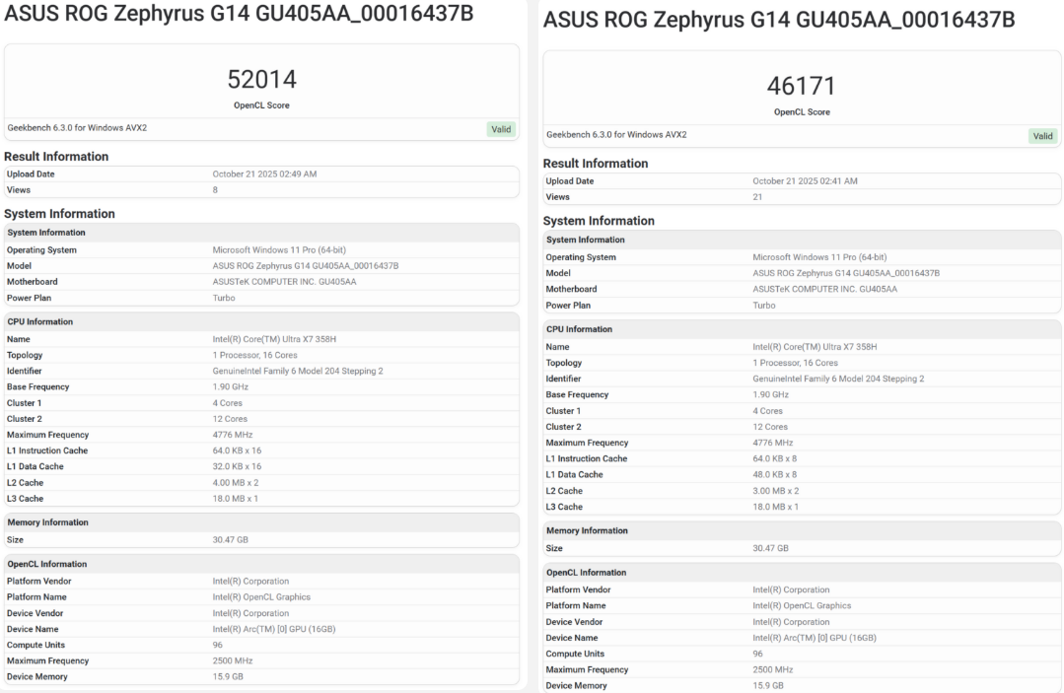Click Core Ultra X7 358H name in 52014 result
Viewport: 1064px width, 693px height.
coord(274,340)
